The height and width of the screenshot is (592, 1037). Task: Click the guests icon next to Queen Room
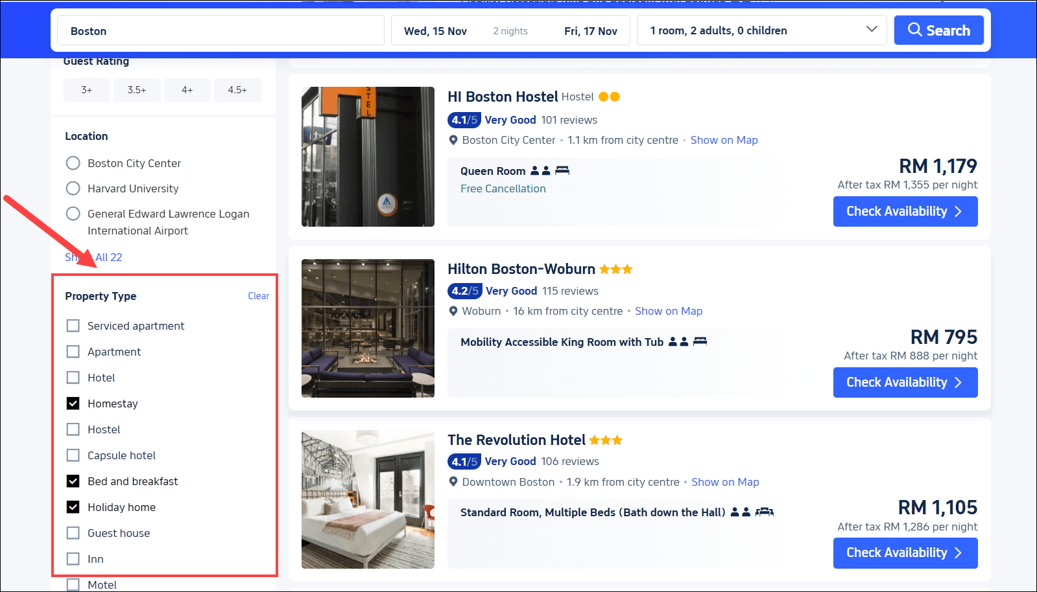pos(540,170)
